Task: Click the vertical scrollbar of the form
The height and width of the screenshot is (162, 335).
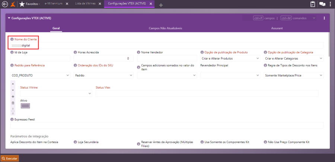Action: point(329,44)
